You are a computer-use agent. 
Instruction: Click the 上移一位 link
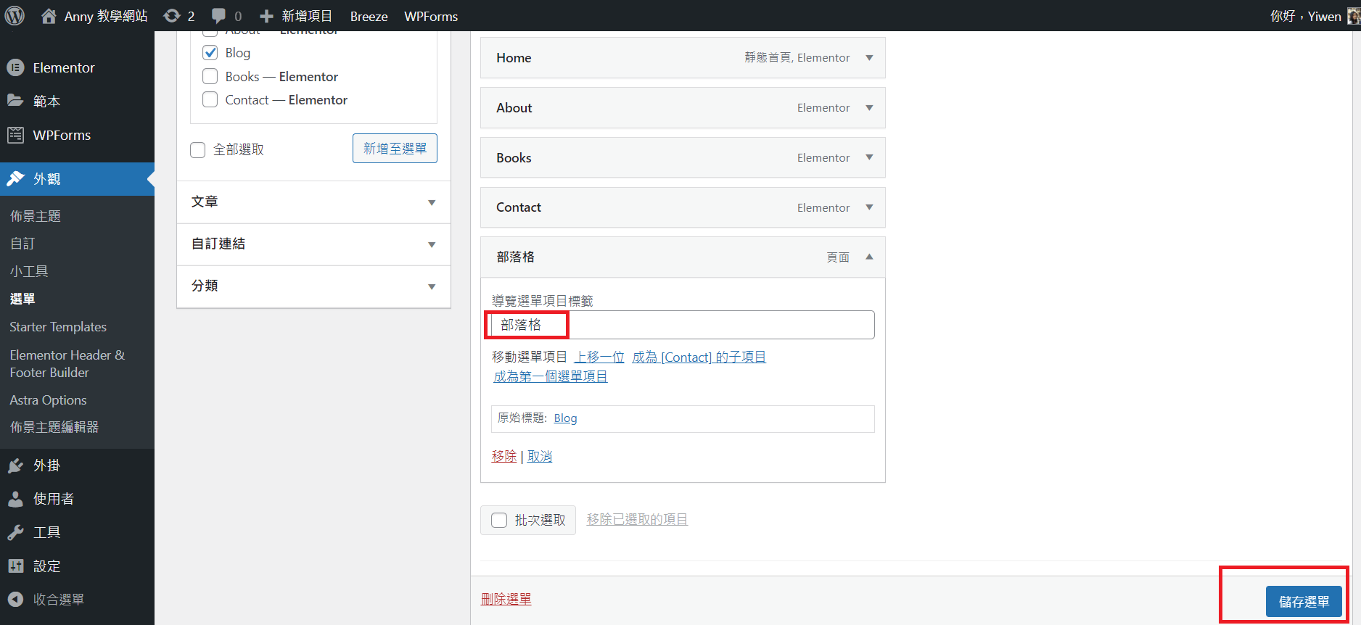coord(599,357)
